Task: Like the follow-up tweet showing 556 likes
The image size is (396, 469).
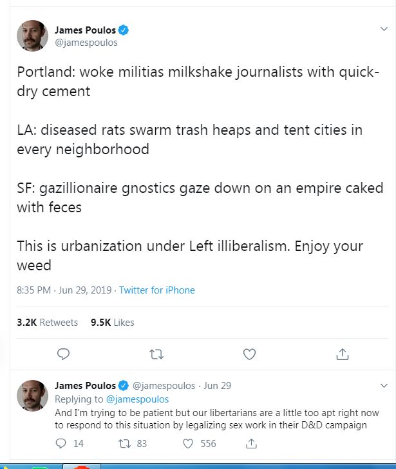Action: click(189, 443)
